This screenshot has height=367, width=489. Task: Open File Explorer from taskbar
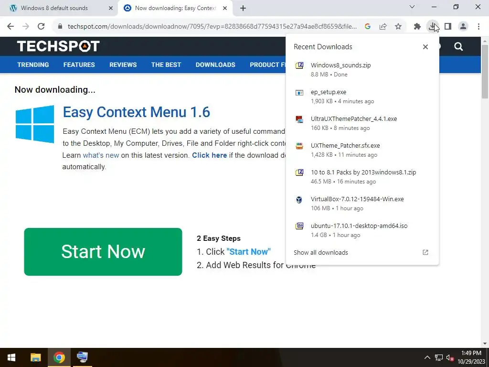(35, 357)
